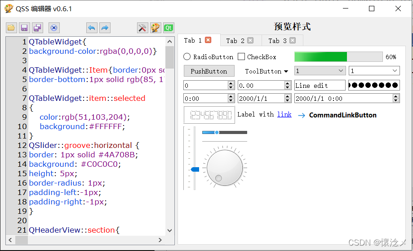Save the file with the single floppy icon
Viewport: 413px width, 251px height.
[x=24, y=28]
